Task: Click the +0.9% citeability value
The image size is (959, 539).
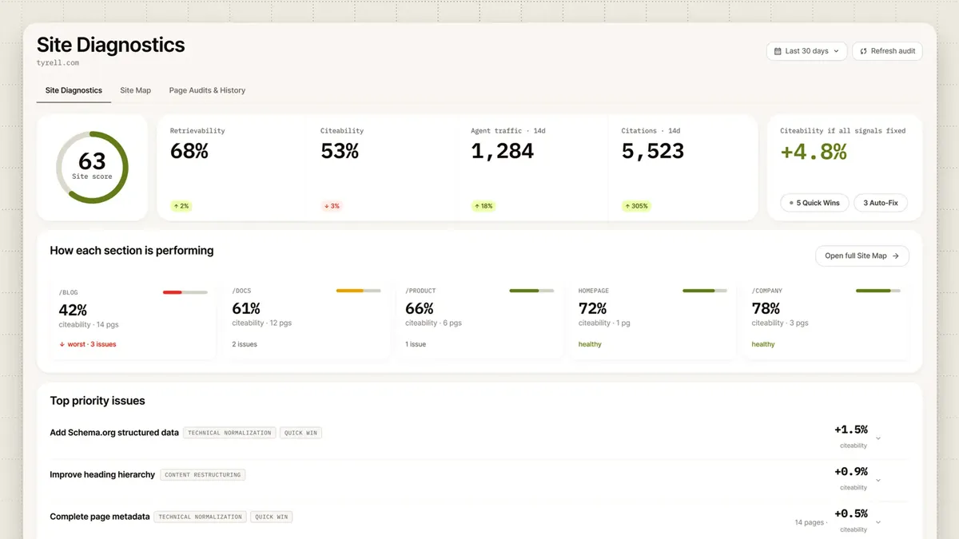Action: [x=851, y=472]
